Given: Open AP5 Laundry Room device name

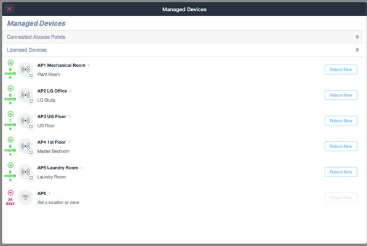Looking at the screenshot, I should point(58,168).
